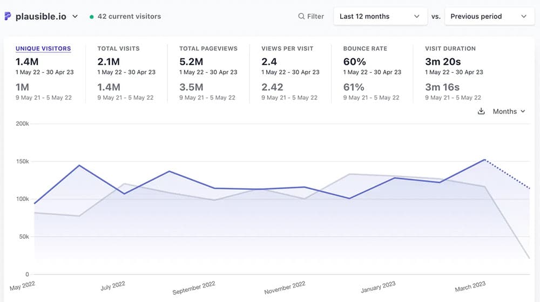Click the 1.4M unique visitors value
540x302 pixels.
point(27,61)
